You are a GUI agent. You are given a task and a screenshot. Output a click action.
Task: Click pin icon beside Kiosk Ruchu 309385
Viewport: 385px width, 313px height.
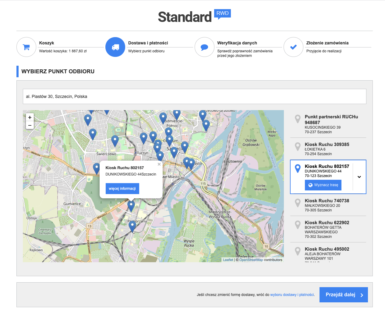coord(298,147)
